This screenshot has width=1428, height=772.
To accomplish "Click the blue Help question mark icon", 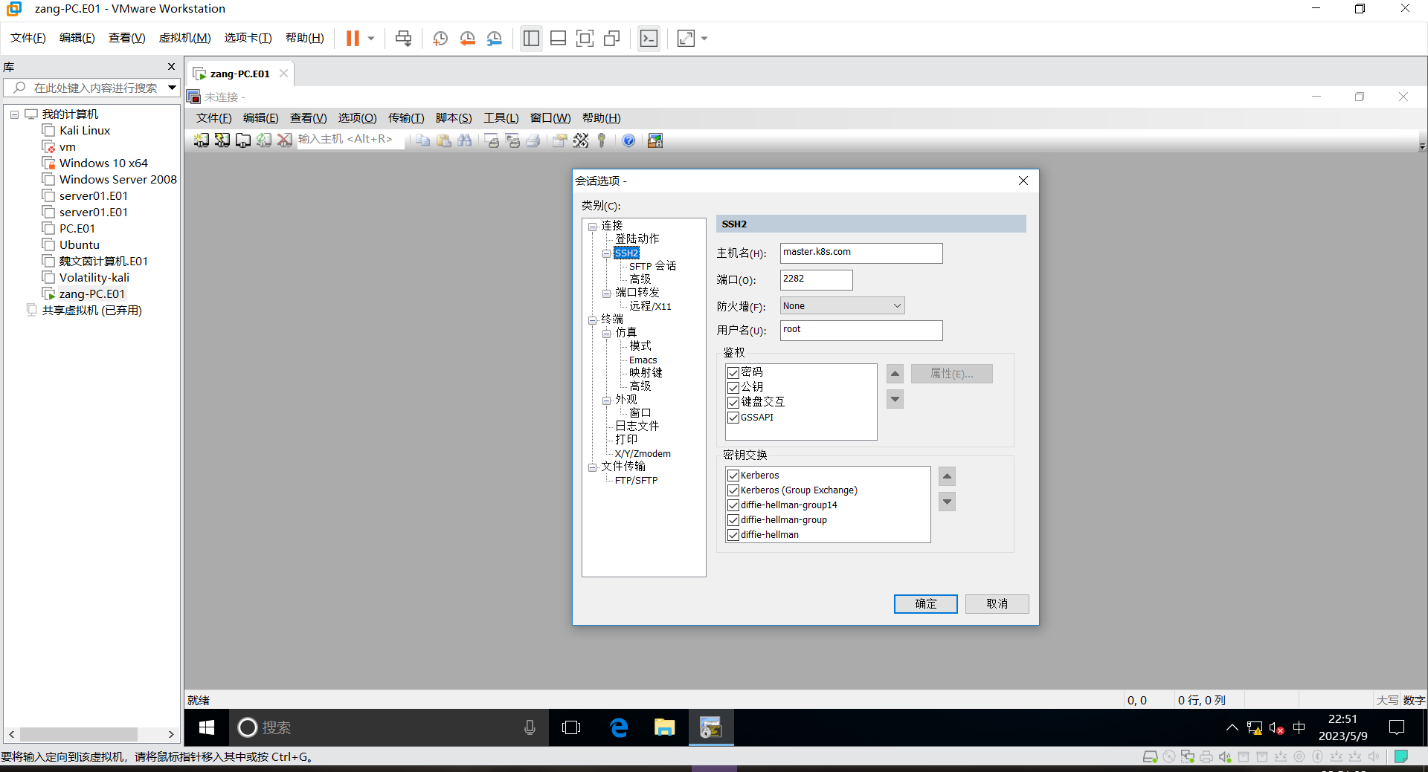I will coord(628,140).
